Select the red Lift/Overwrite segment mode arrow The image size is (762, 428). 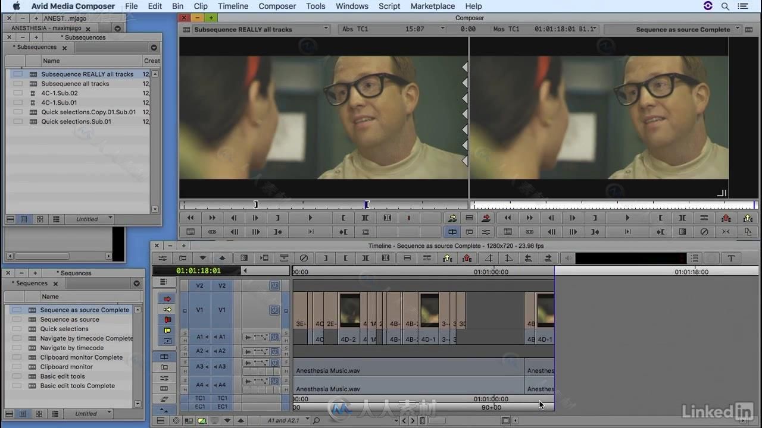(x=167, y=299)
